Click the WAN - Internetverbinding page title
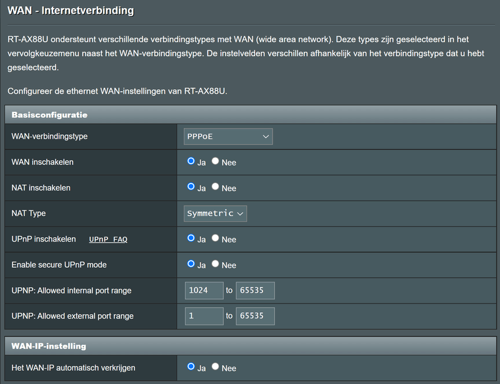Image resolution: width=500 pixels, height=384 pixels. (x=71, y=11)
